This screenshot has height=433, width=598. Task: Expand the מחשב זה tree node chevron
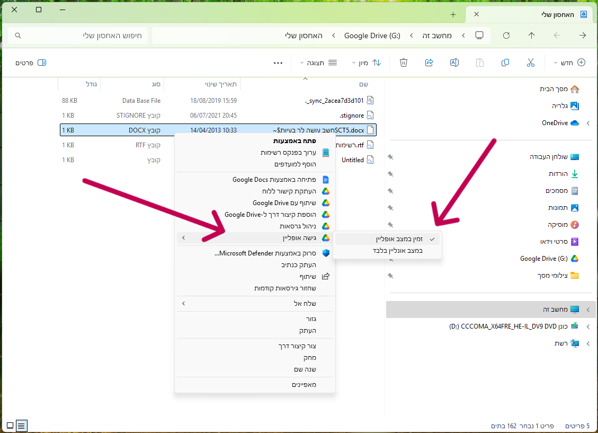[x=588, y=310]
